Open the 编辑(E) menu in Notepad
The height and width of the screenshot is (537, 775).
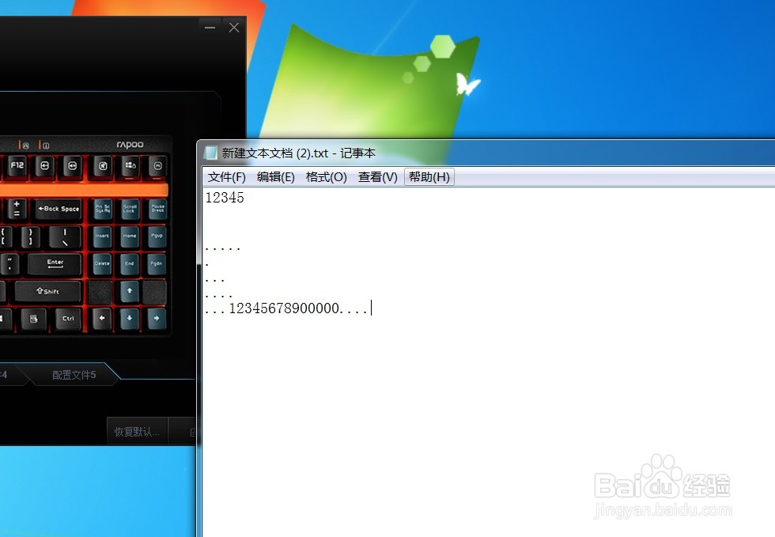pos(275,177)
